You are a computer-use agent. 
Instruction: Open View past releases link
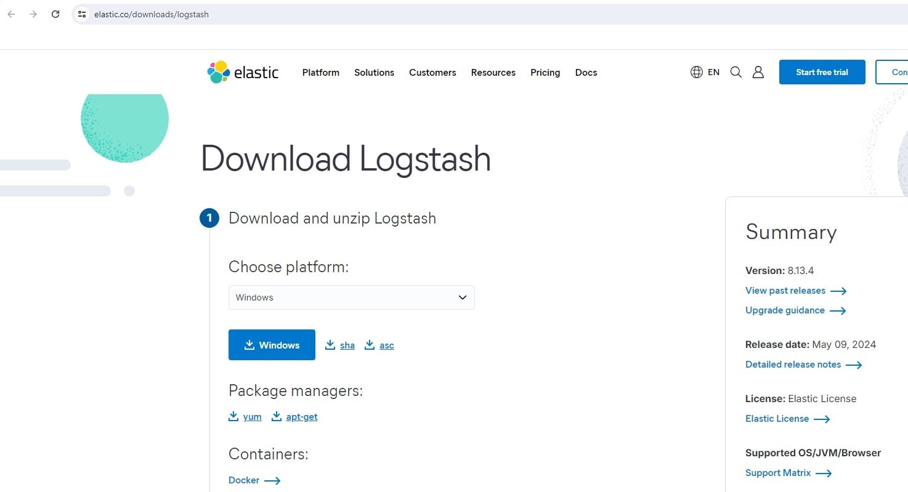click(785, 291)
